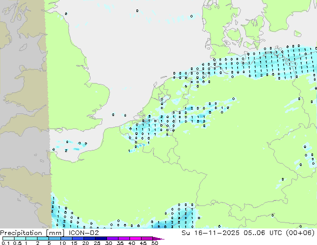Click the 5–10 mm legend swatch

(x=54, y=238)
